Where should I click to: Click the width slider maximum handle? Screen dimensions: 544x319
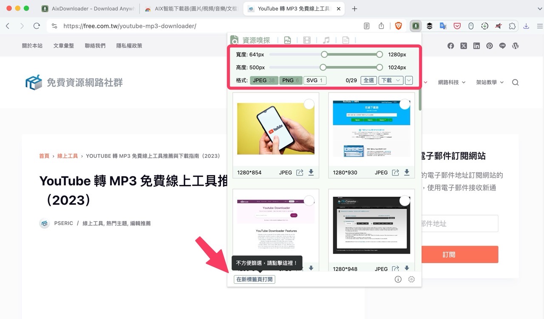(x=380, y=54)
